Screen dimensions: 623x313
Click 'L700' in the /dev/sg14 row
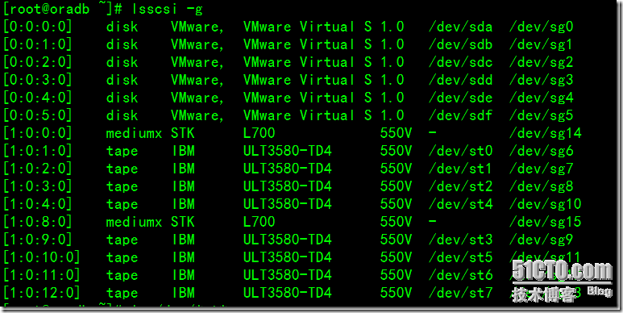tap(259, 133)
